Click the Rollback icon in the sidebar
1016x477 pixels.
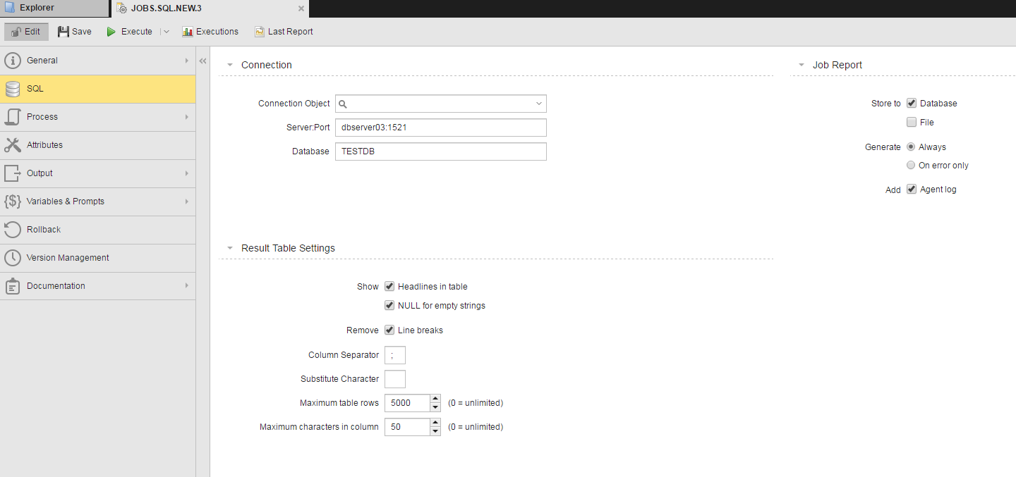click(13, 230)
